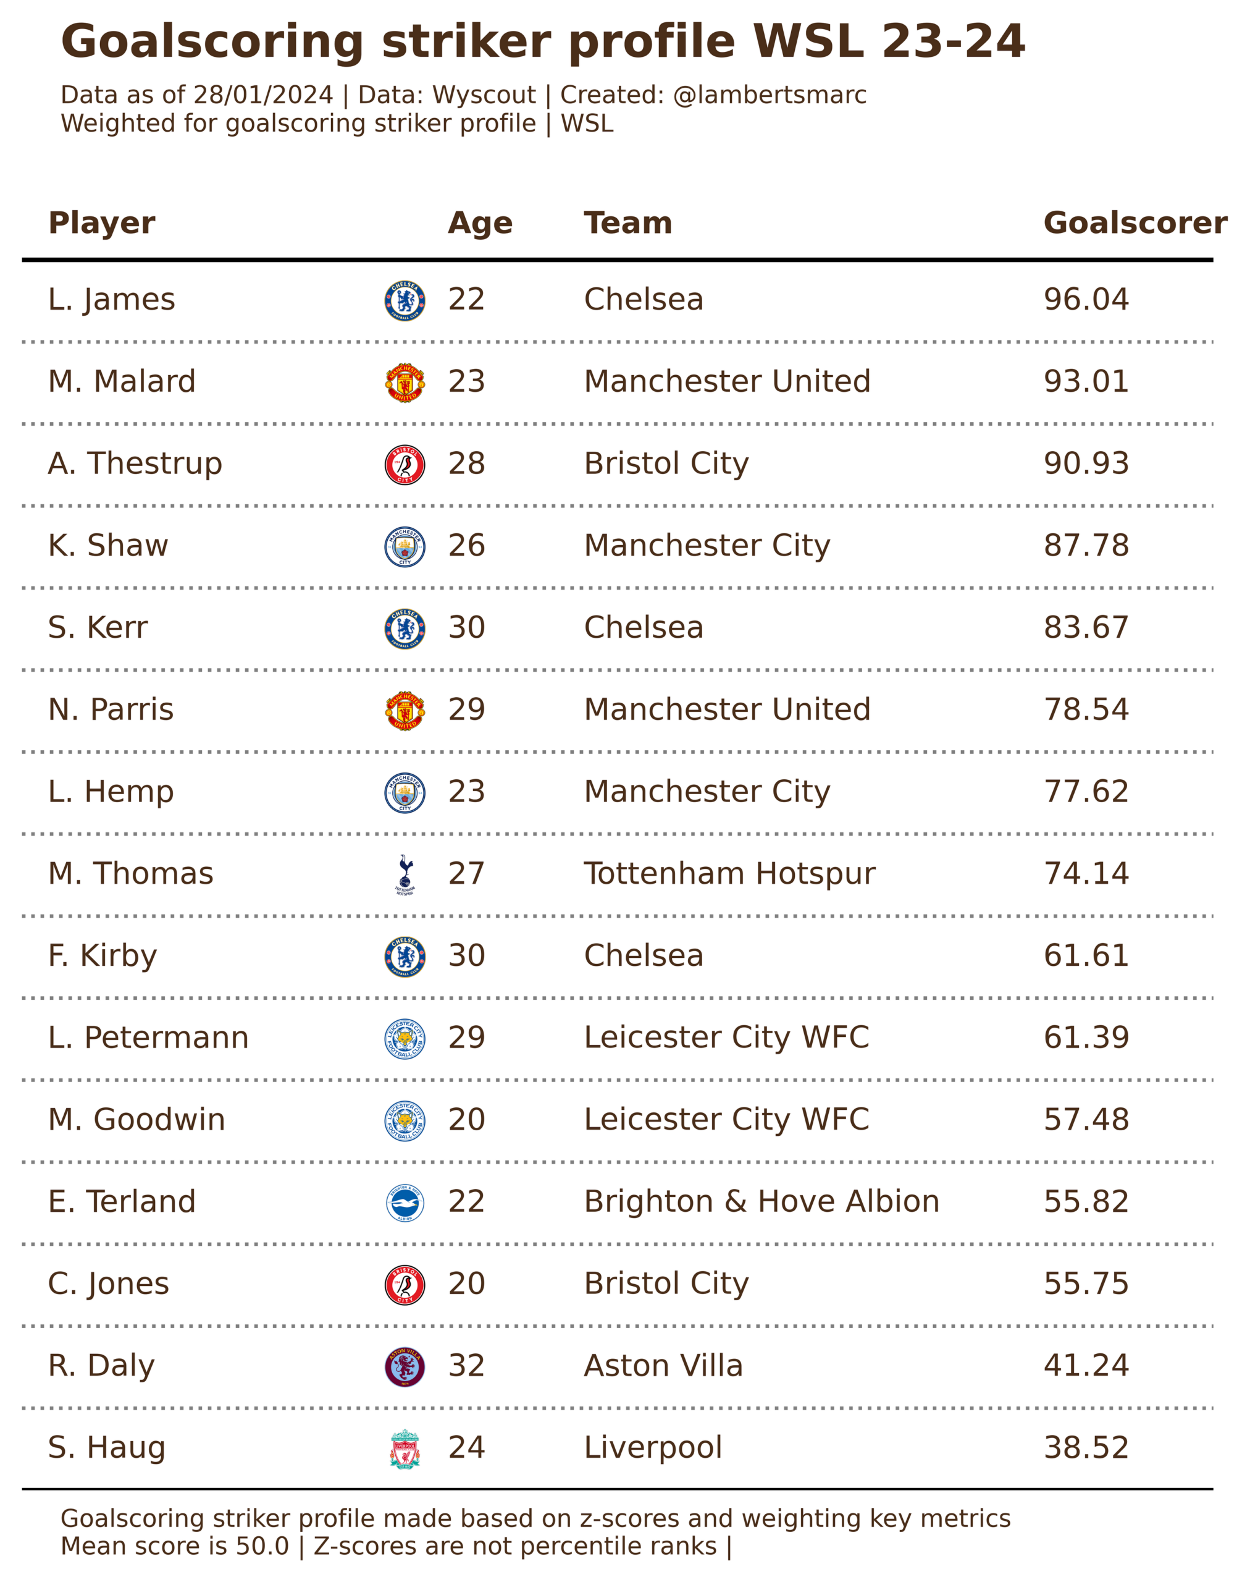Click Tottenham crest beside M. Thomas
The image size is (1250, 1582).
(x=405, y=875)
